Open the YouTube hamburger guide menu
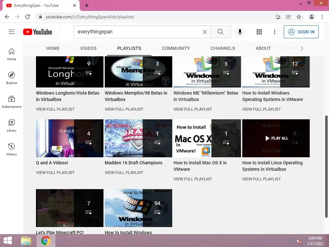Image resolution: width=329 pixels, height=247 pixels. 12,32
